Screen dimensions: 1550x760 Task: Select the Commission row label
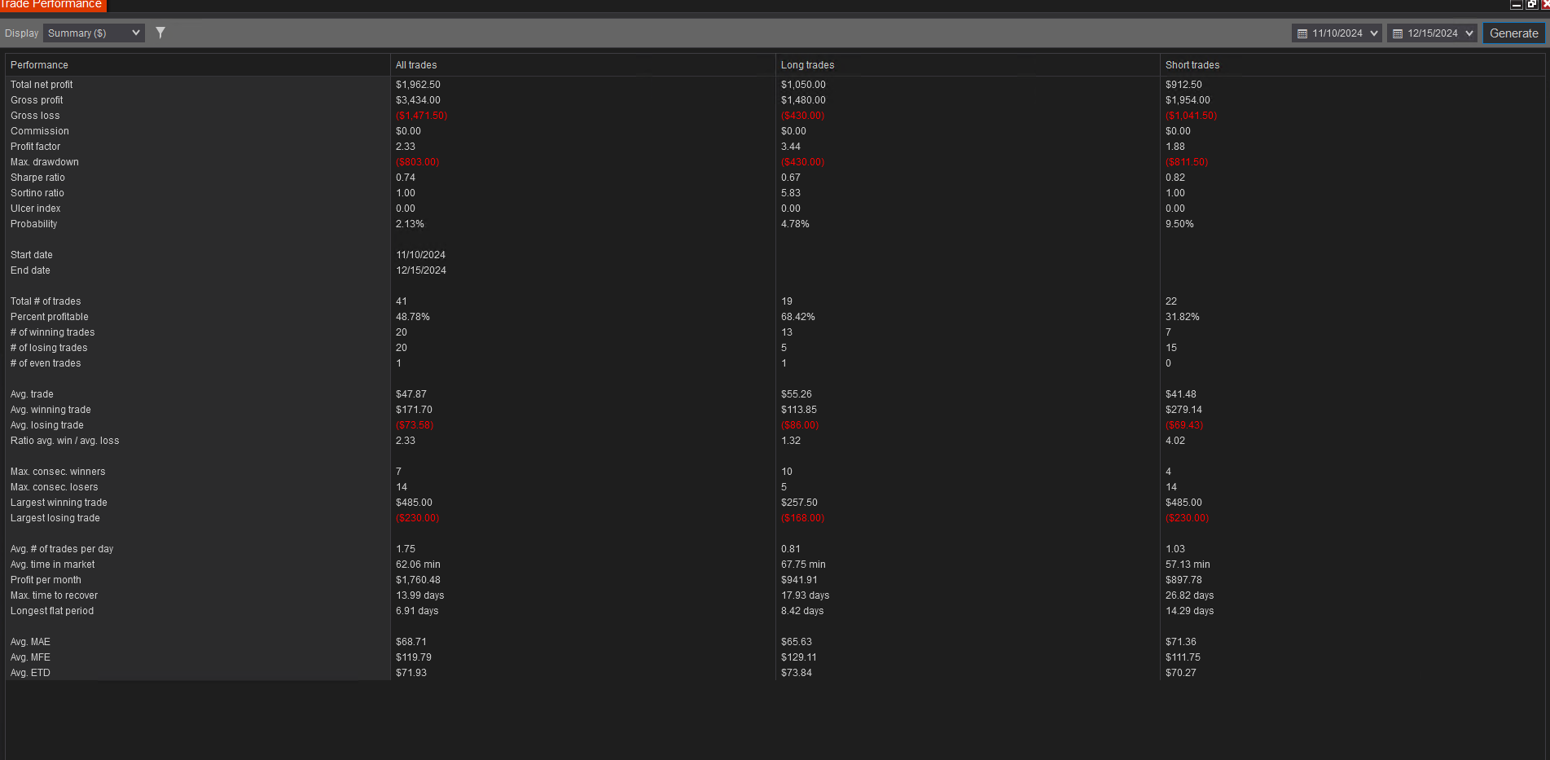(40, 131)
